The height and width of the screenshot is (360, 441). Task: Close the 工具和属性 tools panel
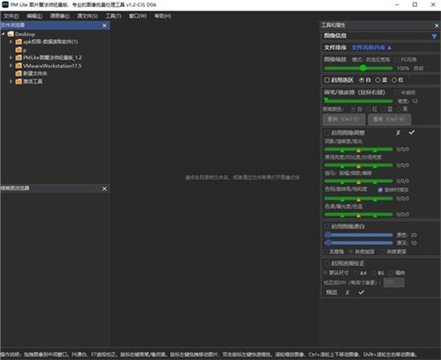tap(437, 26)
